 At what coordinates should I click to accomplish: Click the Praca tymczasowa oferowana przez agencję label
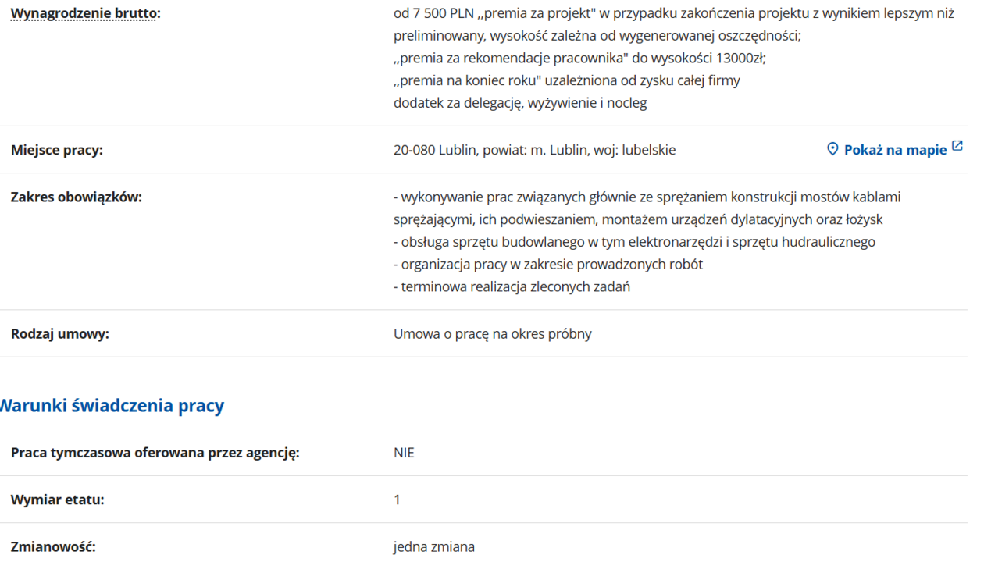pos(155,453)
